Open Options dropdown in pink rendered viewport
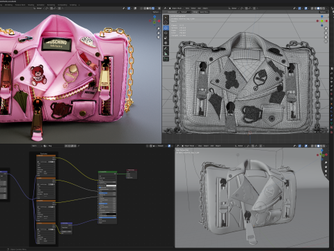Screen dimensions: 334x251 (156, 12)
